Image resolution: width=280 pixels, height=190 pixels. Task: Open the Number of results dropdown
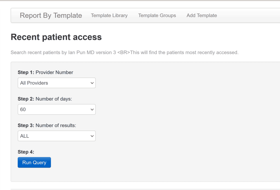pos(56,136)
